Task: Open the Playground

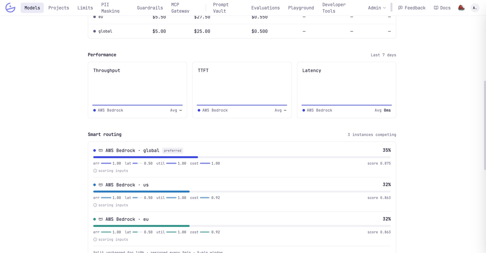Action: pyautogui.click(x=301, y=8)
